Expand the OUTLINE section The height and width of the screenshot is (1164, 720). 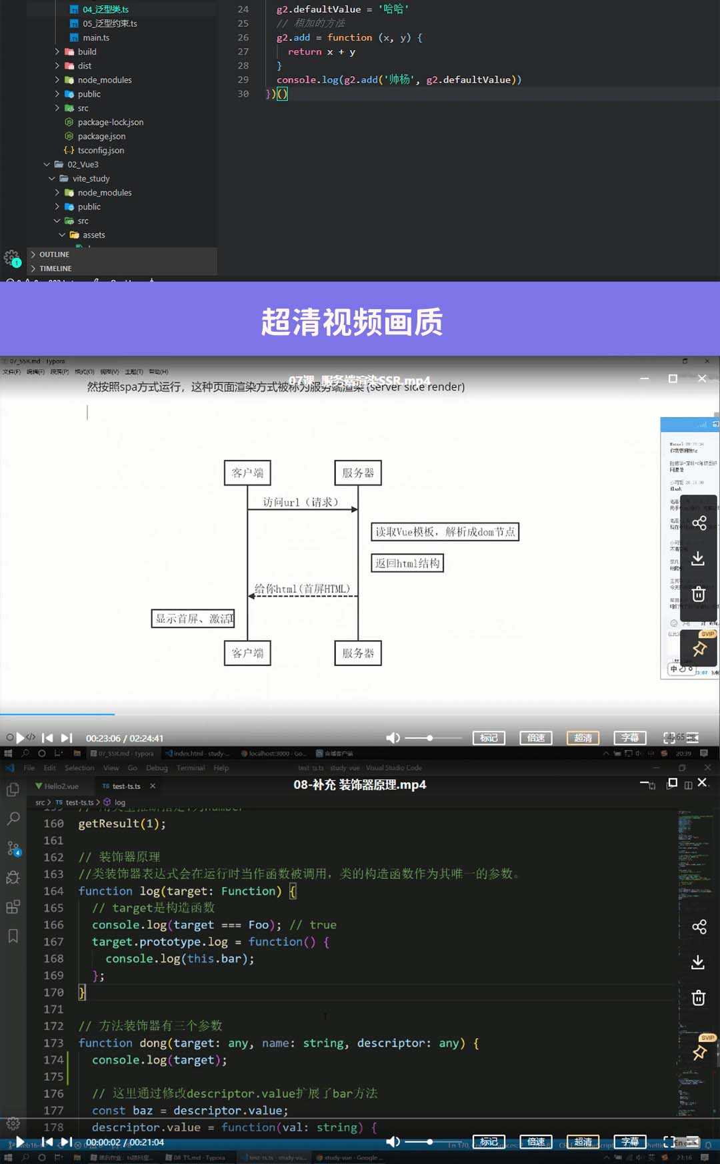coord(54,254)
